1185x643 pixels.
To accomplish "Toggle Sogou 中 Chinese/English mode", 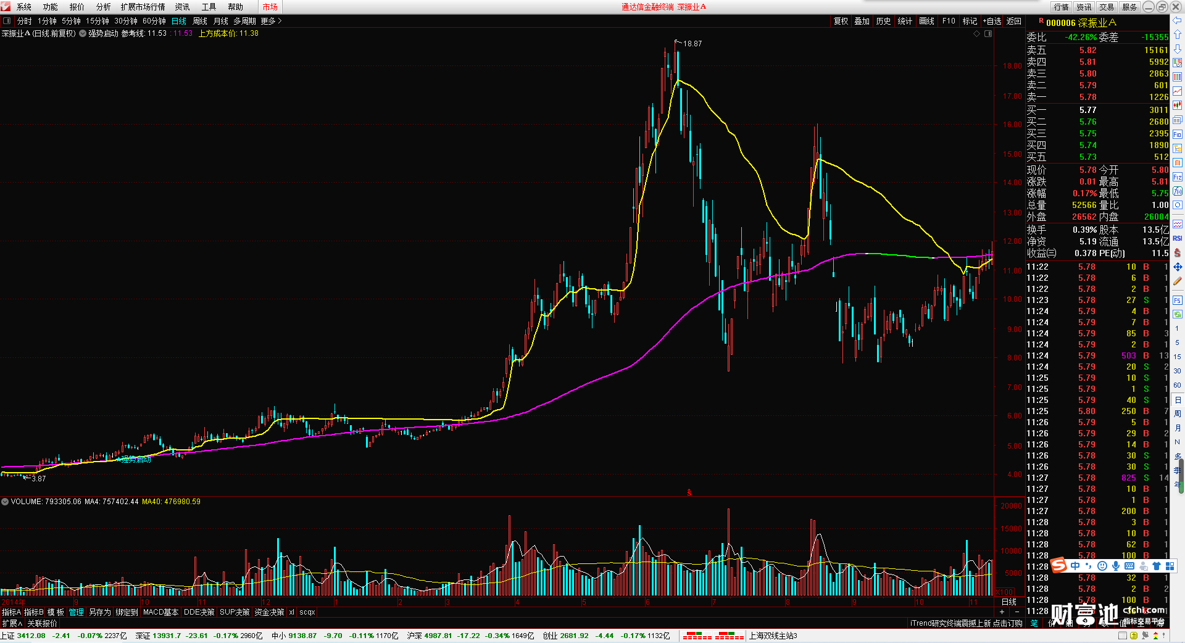I will [x=1076, y=566].
